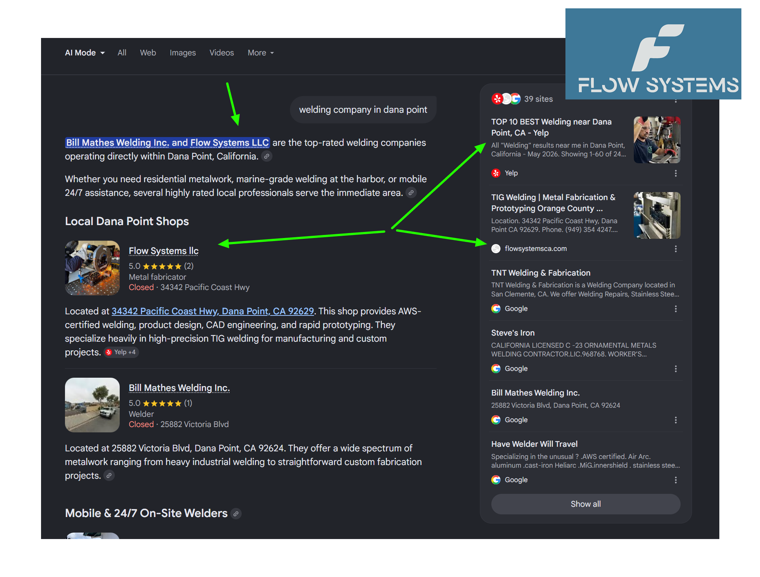Expand the More menu
Image resolution: width=760 pixels, height=577 pixels.
[x=261, y=53]
